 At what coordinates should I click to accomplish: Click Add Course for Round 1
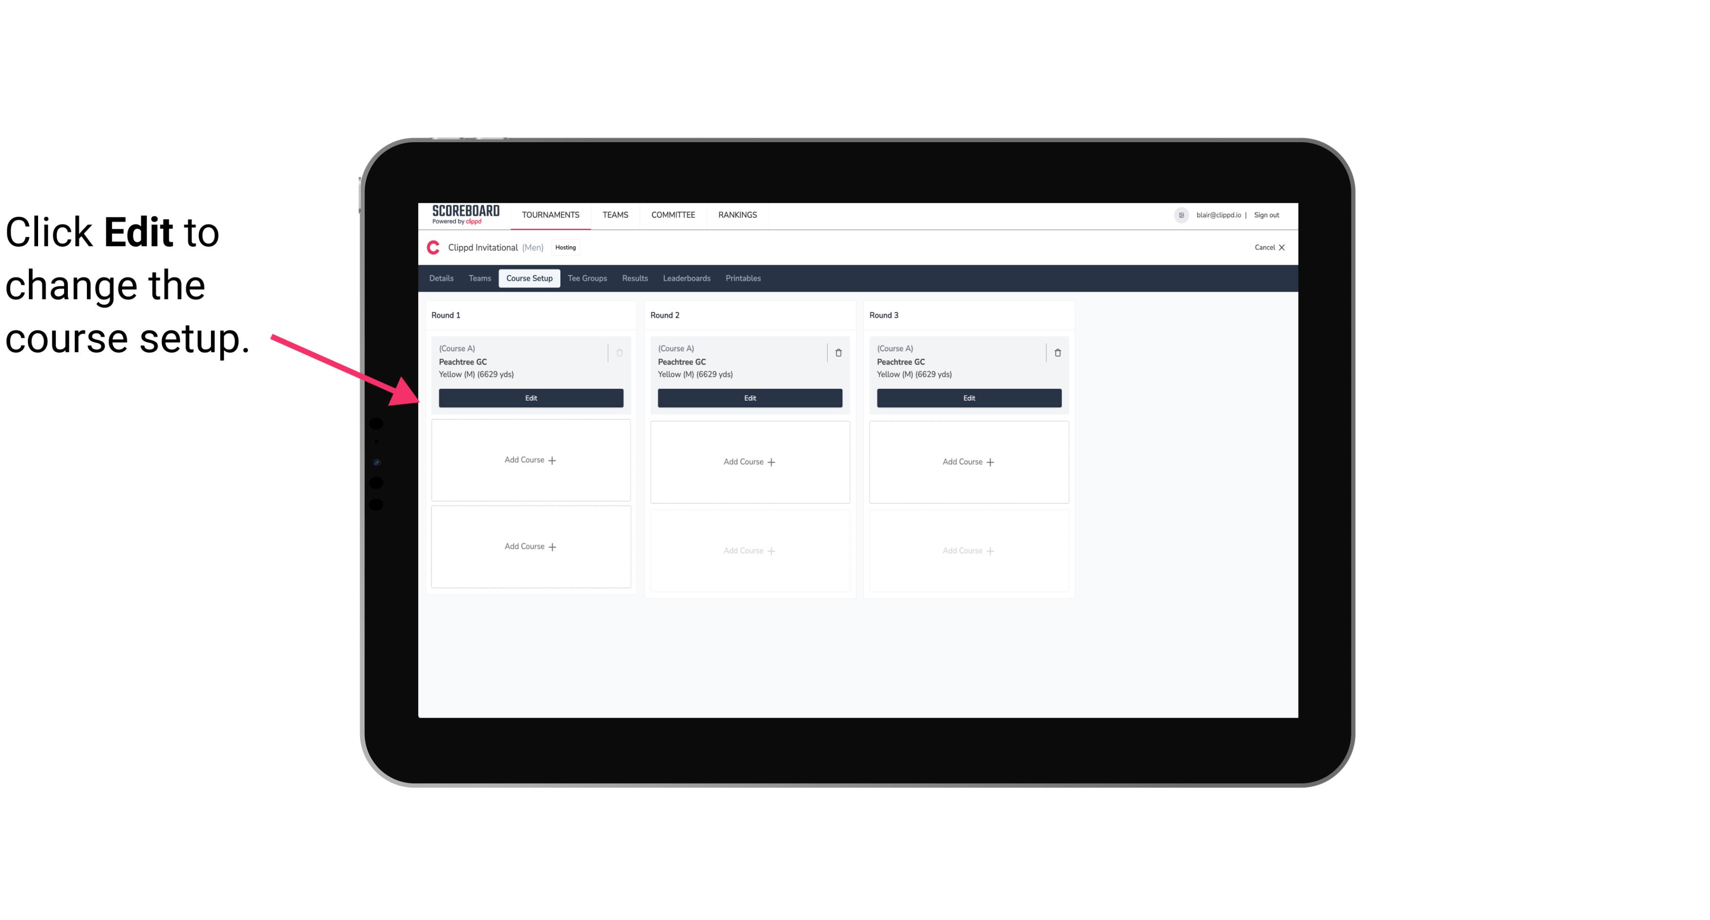531,460
